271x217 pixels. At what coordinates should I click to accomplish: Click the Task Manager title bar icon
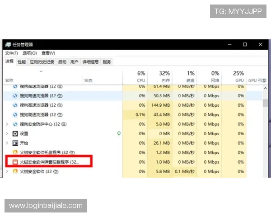point(8,45)
